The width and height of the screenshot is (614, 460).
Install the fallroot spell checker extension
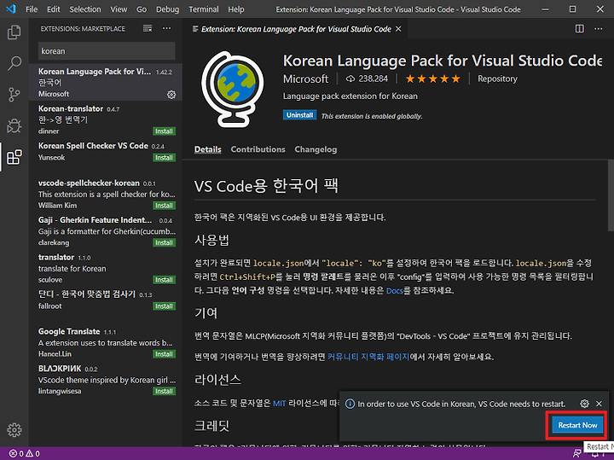pyautogui.click(x=164, y=306)
